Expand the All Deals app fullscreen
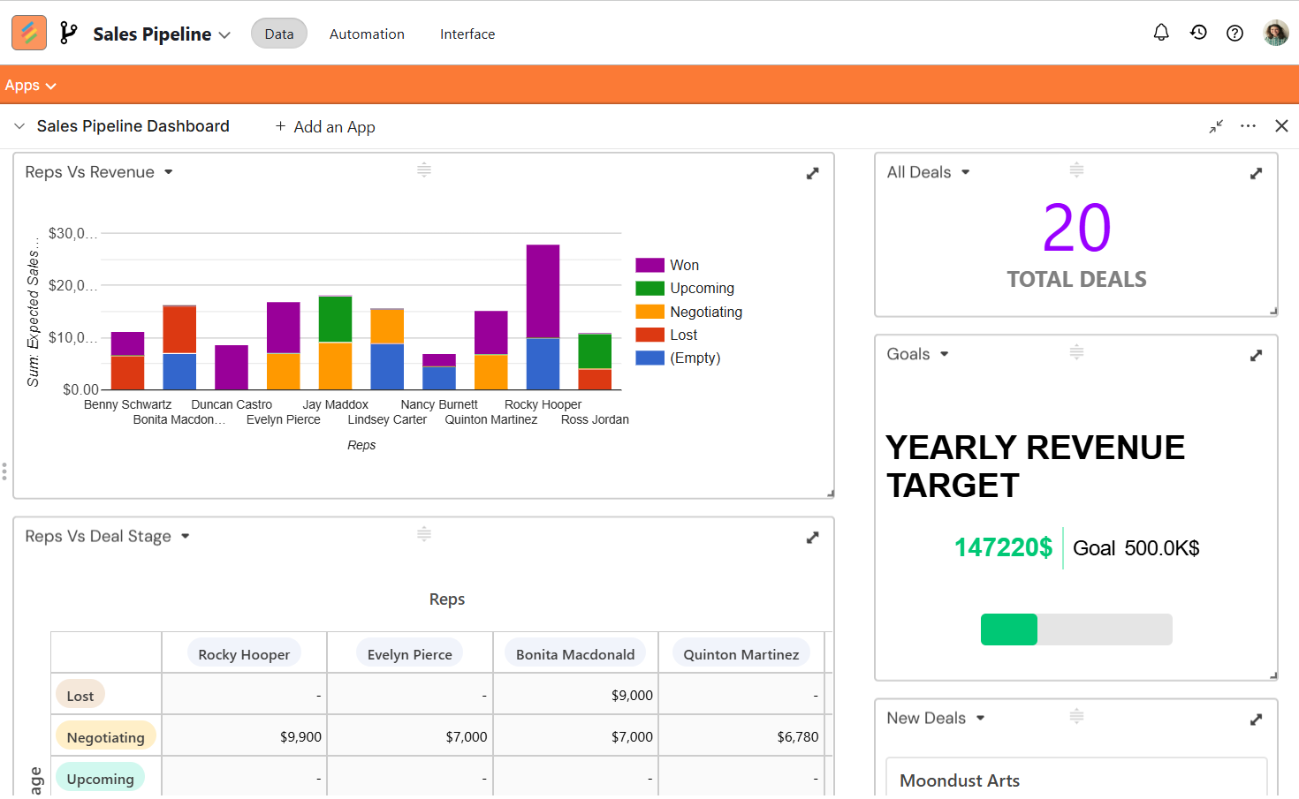The height and width of the screenshot is (799, 1299). click(x=1256, y=174)
